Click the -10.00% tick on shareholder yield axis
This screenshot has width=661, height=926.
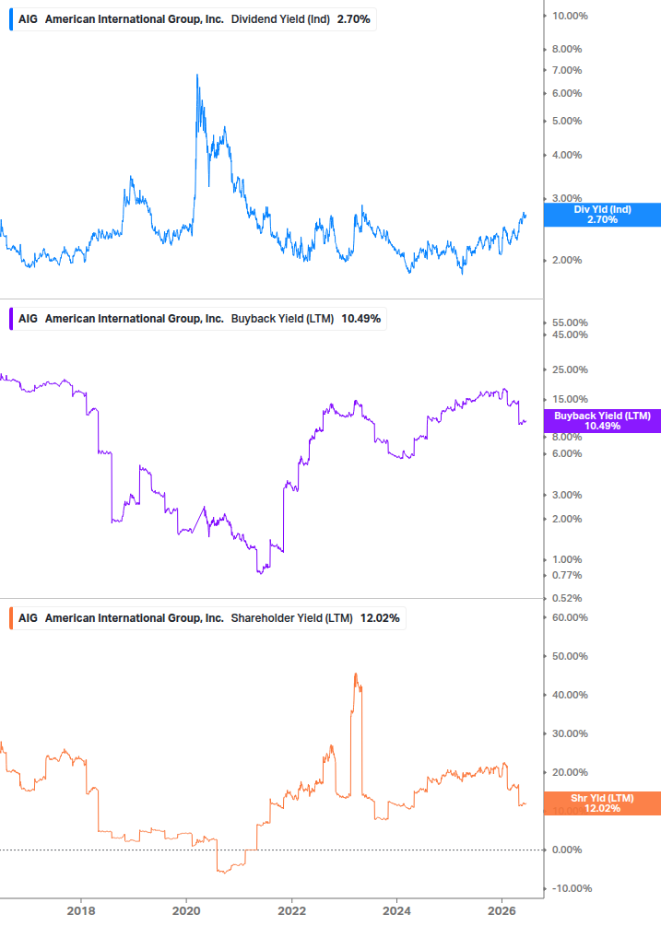click(570, 889)
